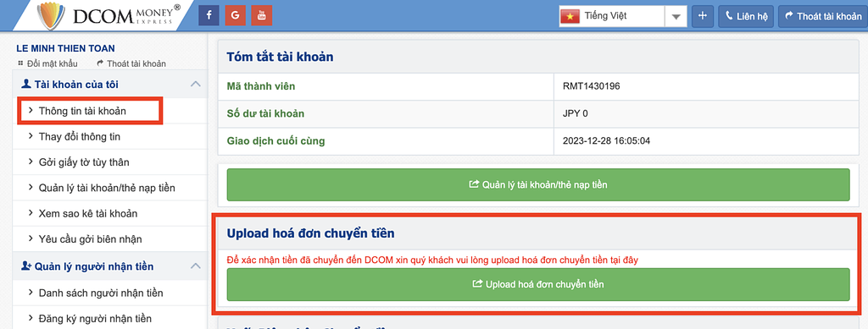Open Gởi giấy tờ tùy thân item
This screenshot has height=329, width=868.
coord(109,162)
